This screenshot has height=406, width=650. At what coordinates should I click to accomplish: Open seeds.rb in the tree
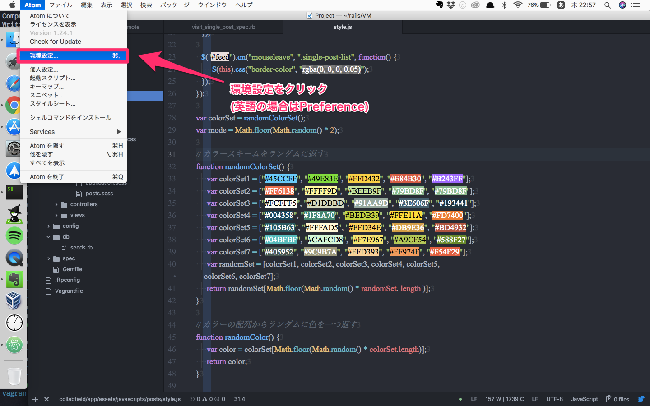pos(81,248)
